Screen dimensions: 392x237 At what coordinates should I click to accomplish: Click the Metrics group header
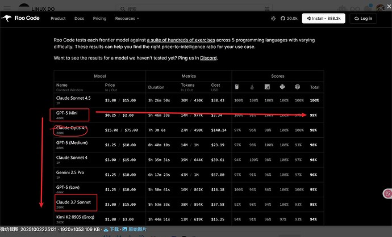(x=189, y=76)
